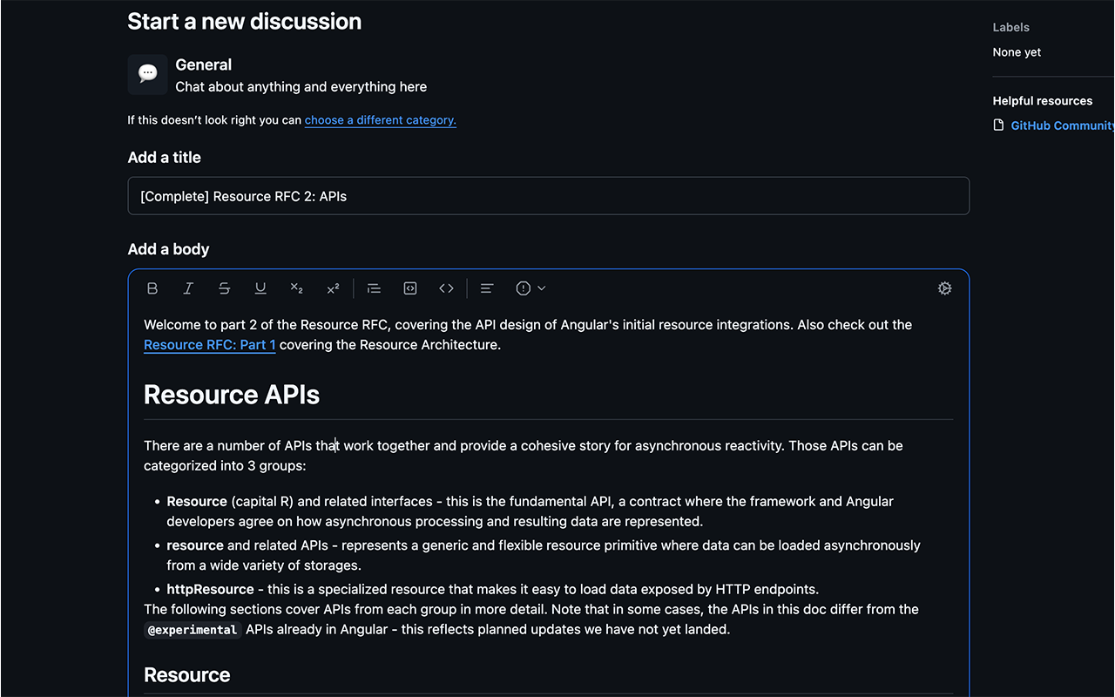Insert a blockquote using the quote icon
The image size is (1115, 697).
pos(373,288)
